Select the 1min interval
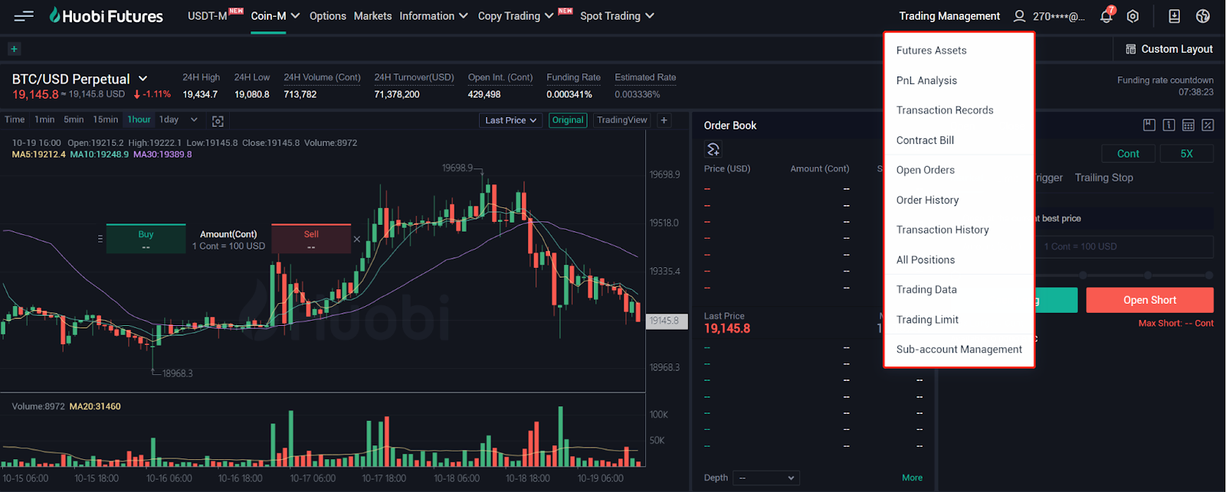Viewport: 1226px width, 492px height. 44,120
